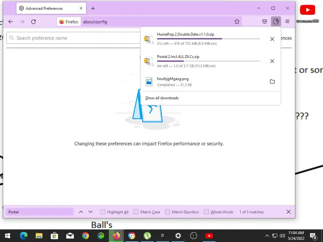Image resolution: width=323 pixels, height=242 pixels.
Task: Cancel the Postal.2.Incl.ALL.DLCs.zip download
Action: click(272, 61)
